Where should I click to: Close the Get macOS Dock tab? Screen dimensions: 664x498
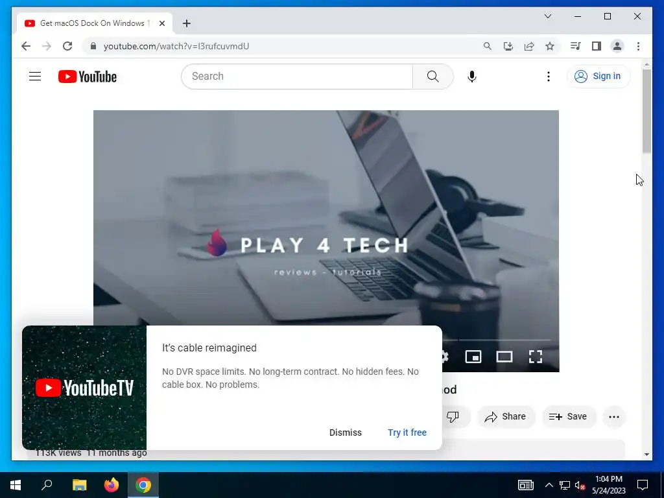[161, 23]
